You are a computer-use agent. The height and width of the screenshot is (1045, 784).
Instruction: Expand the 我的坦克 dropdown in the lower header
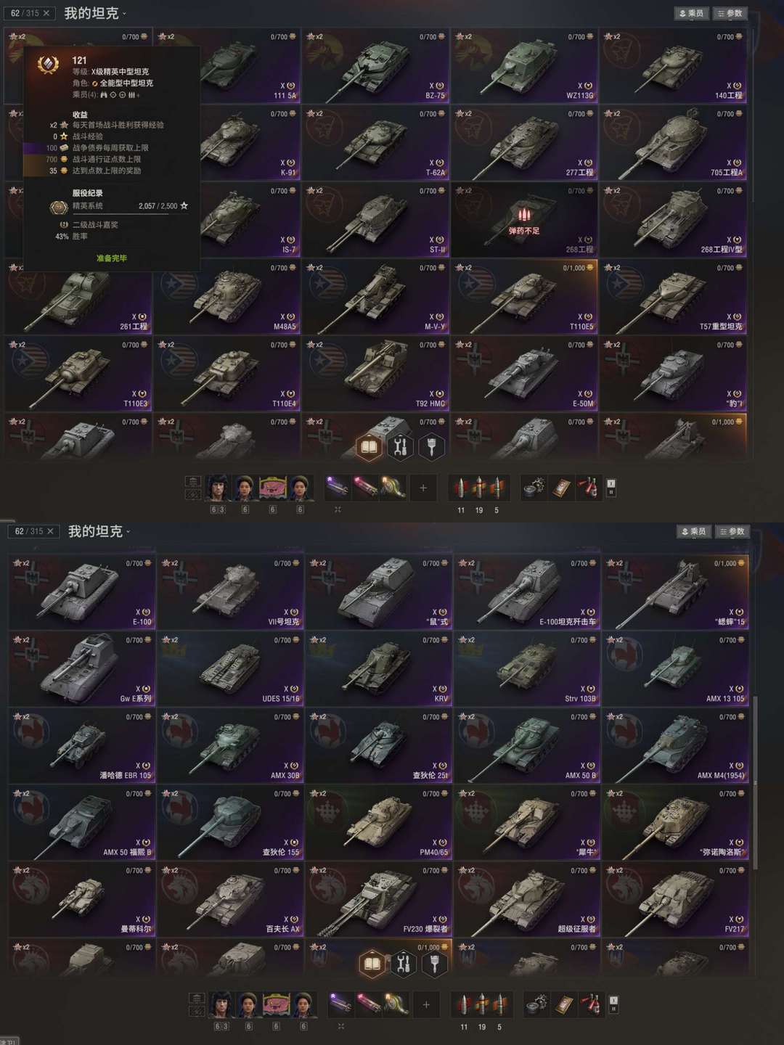(99, 531)
